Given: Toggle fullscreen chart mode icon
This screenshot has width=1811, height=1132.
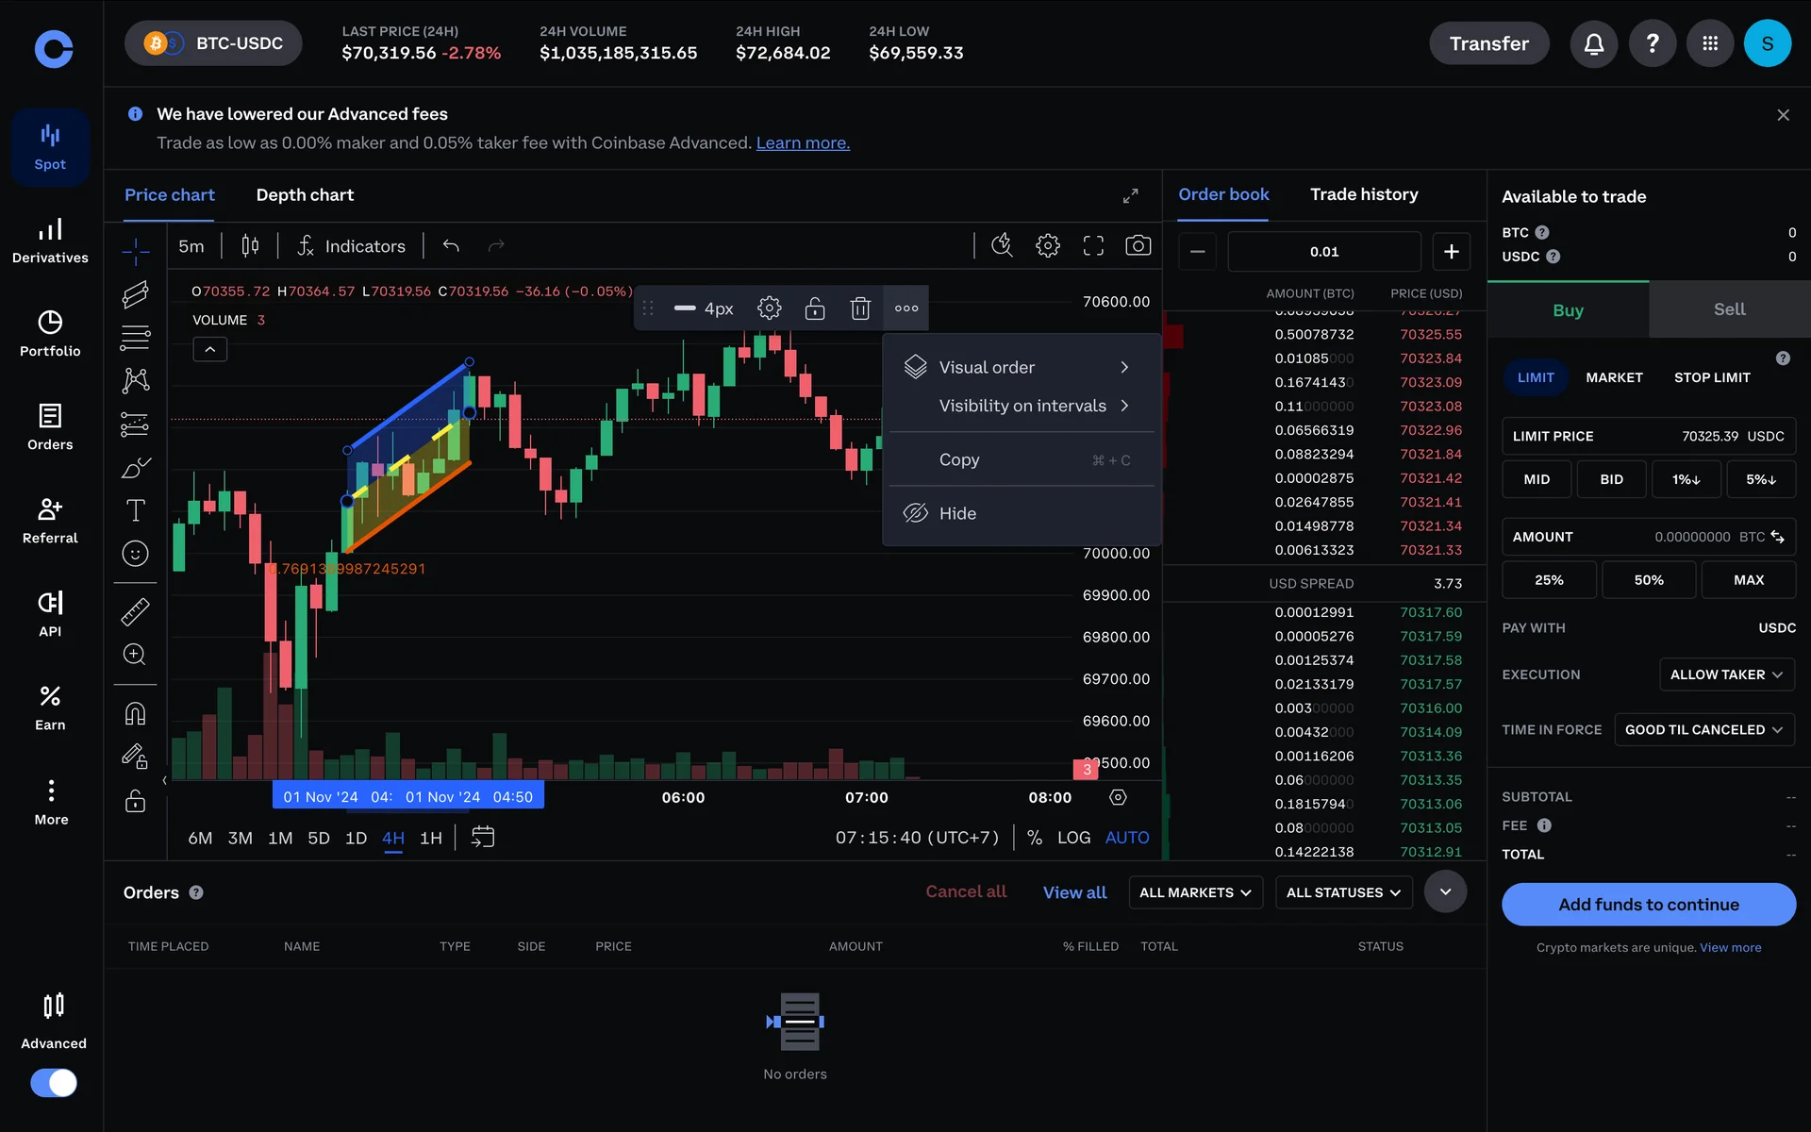Looking at the screenshot, I should click(1092, 246).
